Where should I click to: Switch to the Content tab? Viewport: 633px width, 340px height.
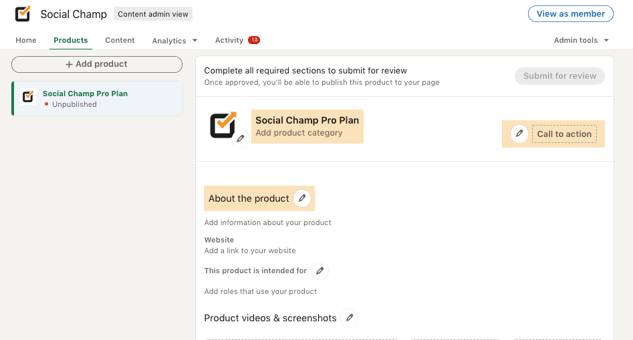(120, 40)
